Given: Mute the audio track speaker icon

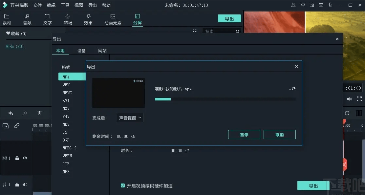Looking at the screenshot, I should (x=25, y=184).
